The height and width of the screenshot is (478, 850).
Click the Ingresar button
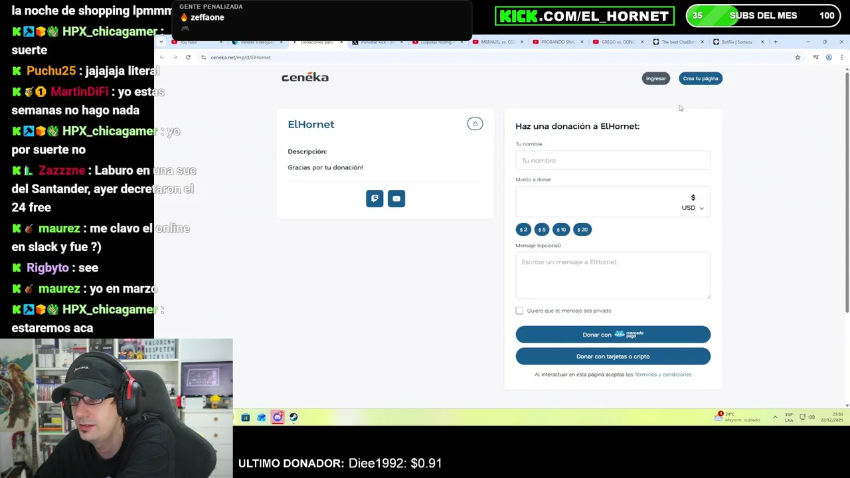click(656, 78)
